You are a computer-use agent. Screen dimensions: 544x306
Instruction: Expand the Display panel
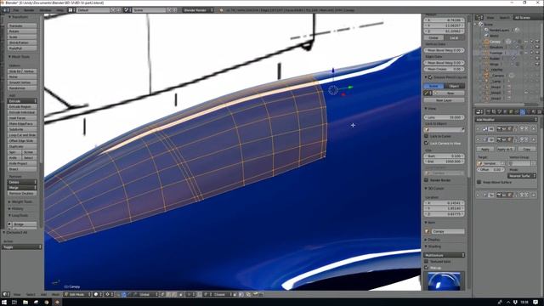(x=433, y=240)
